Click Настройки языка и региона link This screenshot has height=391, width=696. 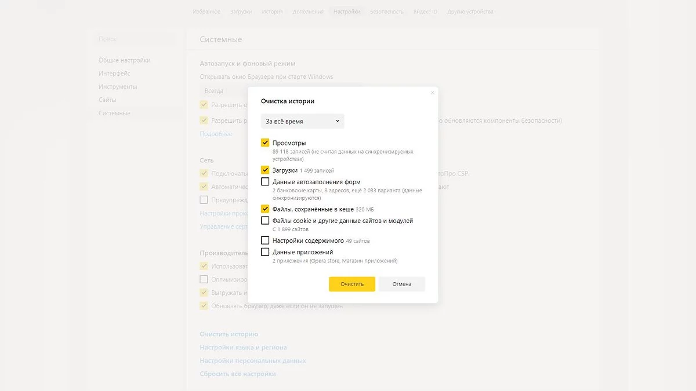coord(243,348)
